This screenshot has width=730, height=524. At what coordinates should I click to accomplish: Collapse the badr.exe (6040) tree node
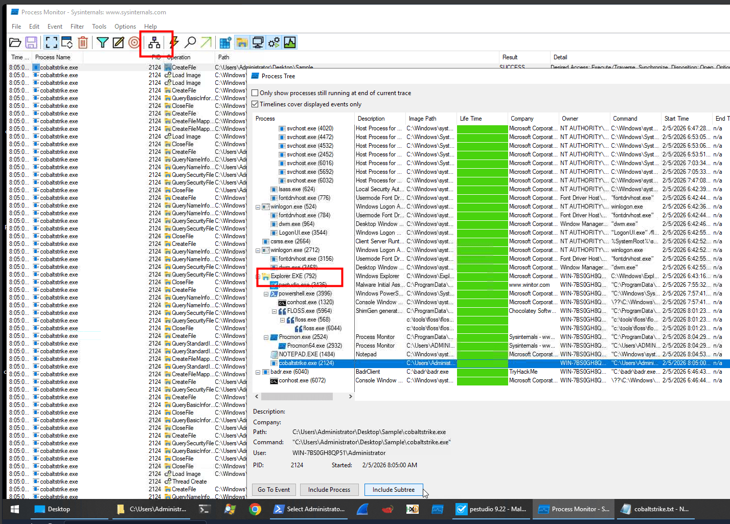tap(258, 372)
